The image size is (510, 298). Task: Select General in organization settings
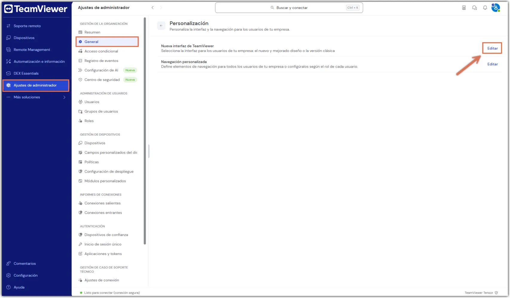coord(107,42)
